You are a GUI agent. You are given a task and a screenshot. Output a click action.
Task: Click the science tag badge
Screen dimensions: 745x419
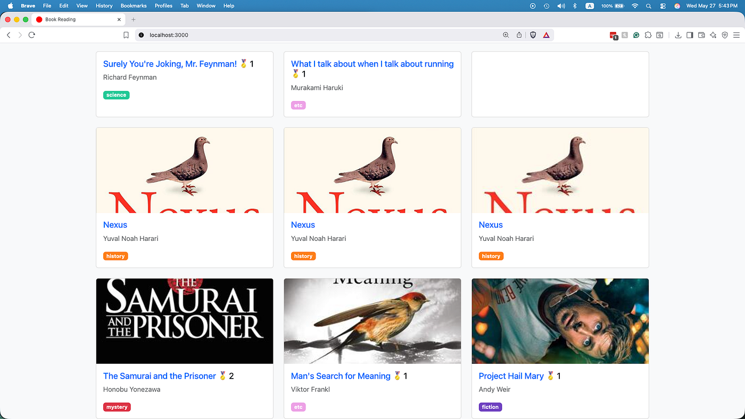[x=116, y=95]
